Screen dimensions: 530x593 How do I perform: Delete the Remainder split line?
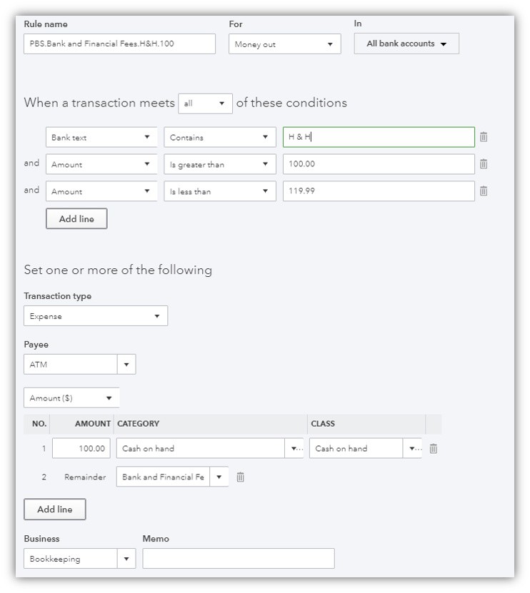click(x=241, y=477)
